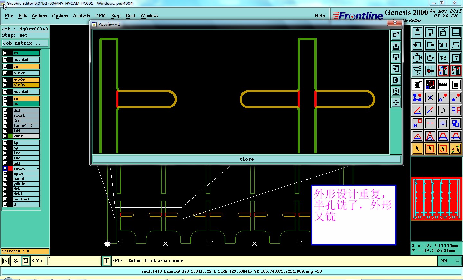Click the ruler measure icon
Image resolution: width=463 pixels, height=280 pixels.
pyautogui.click(x=443, y=85)
